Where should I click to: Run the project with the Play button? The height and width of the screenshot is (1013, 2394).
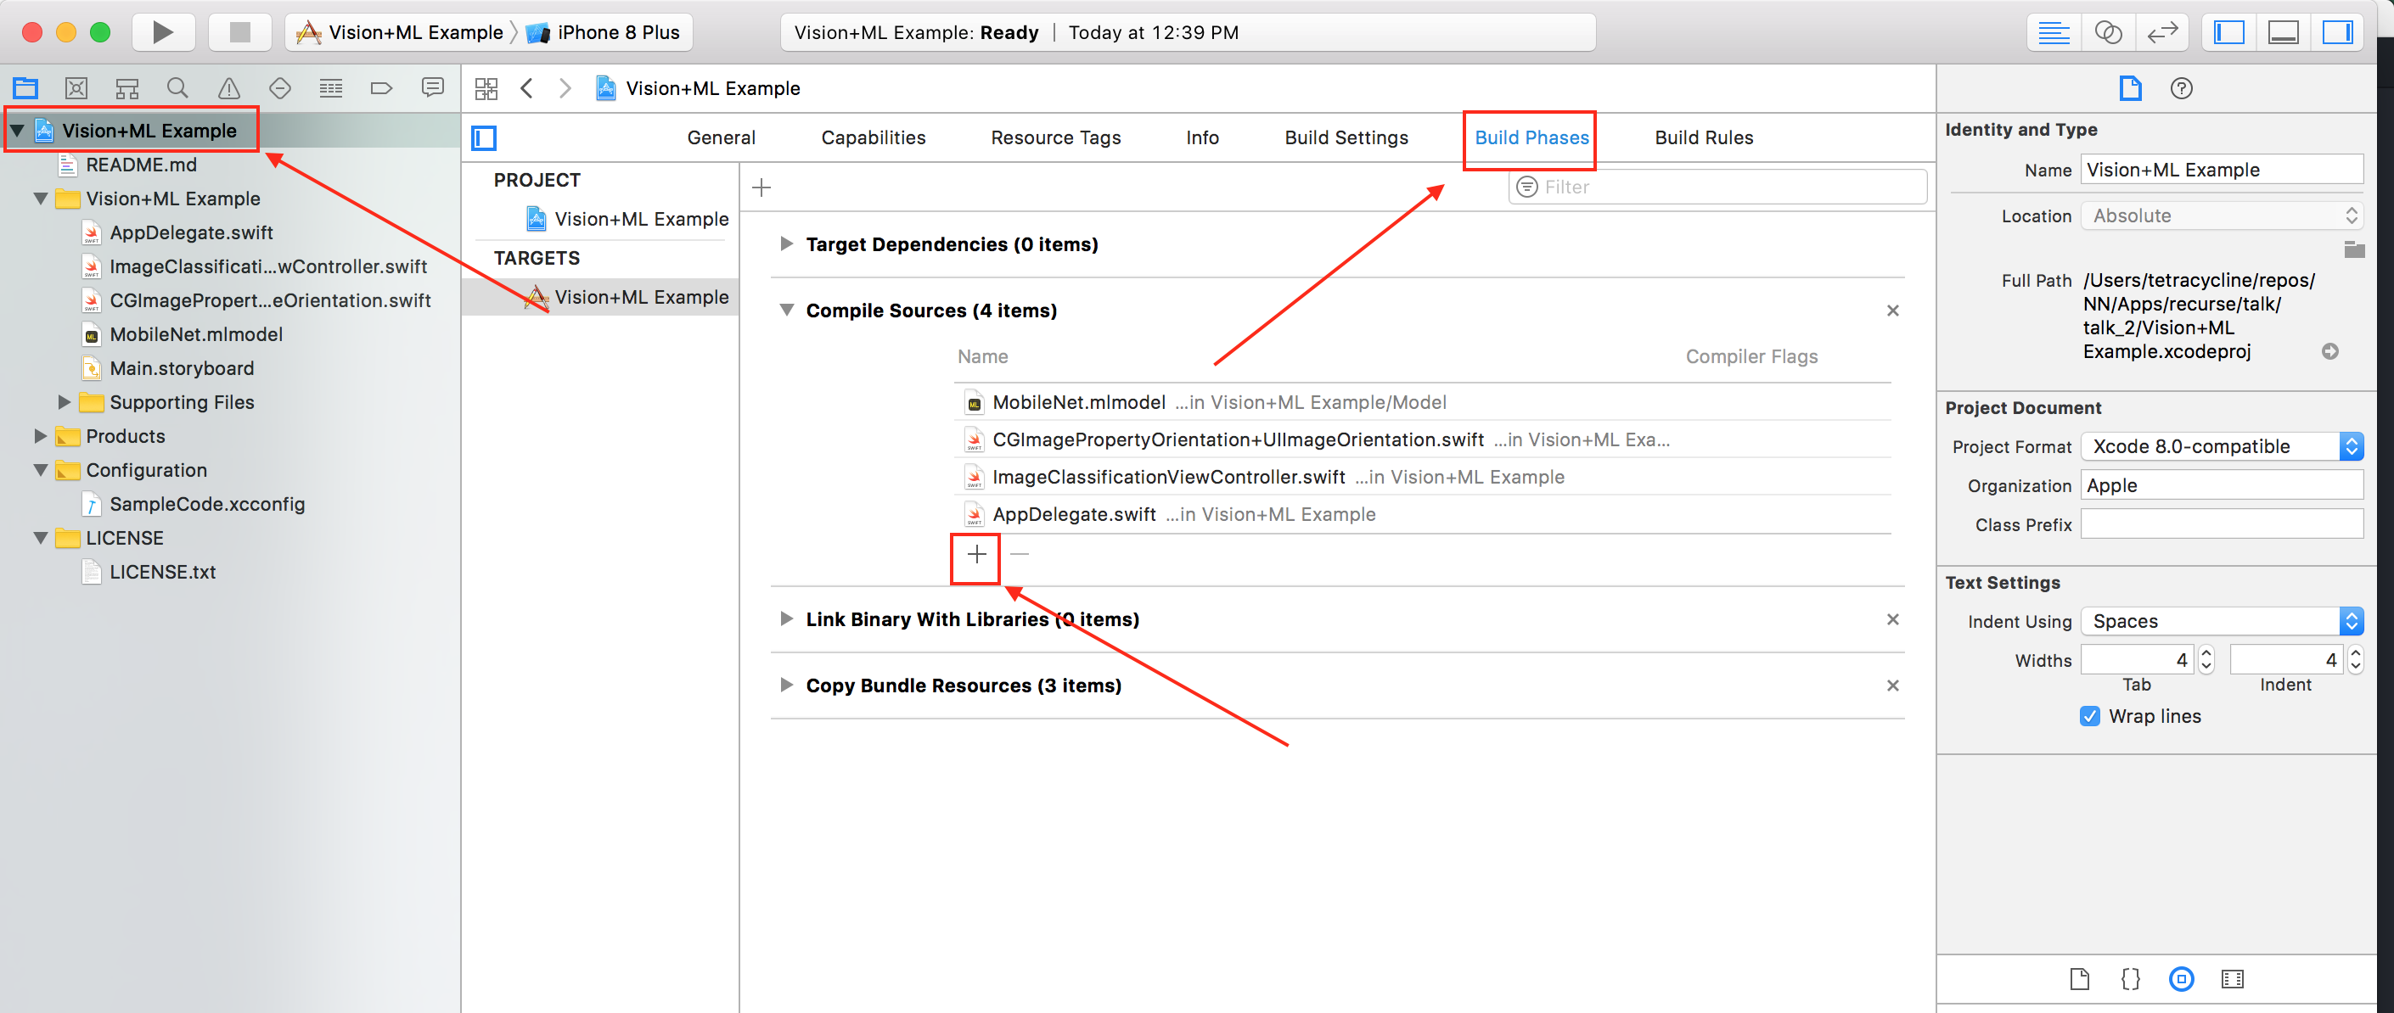(163, 32)
